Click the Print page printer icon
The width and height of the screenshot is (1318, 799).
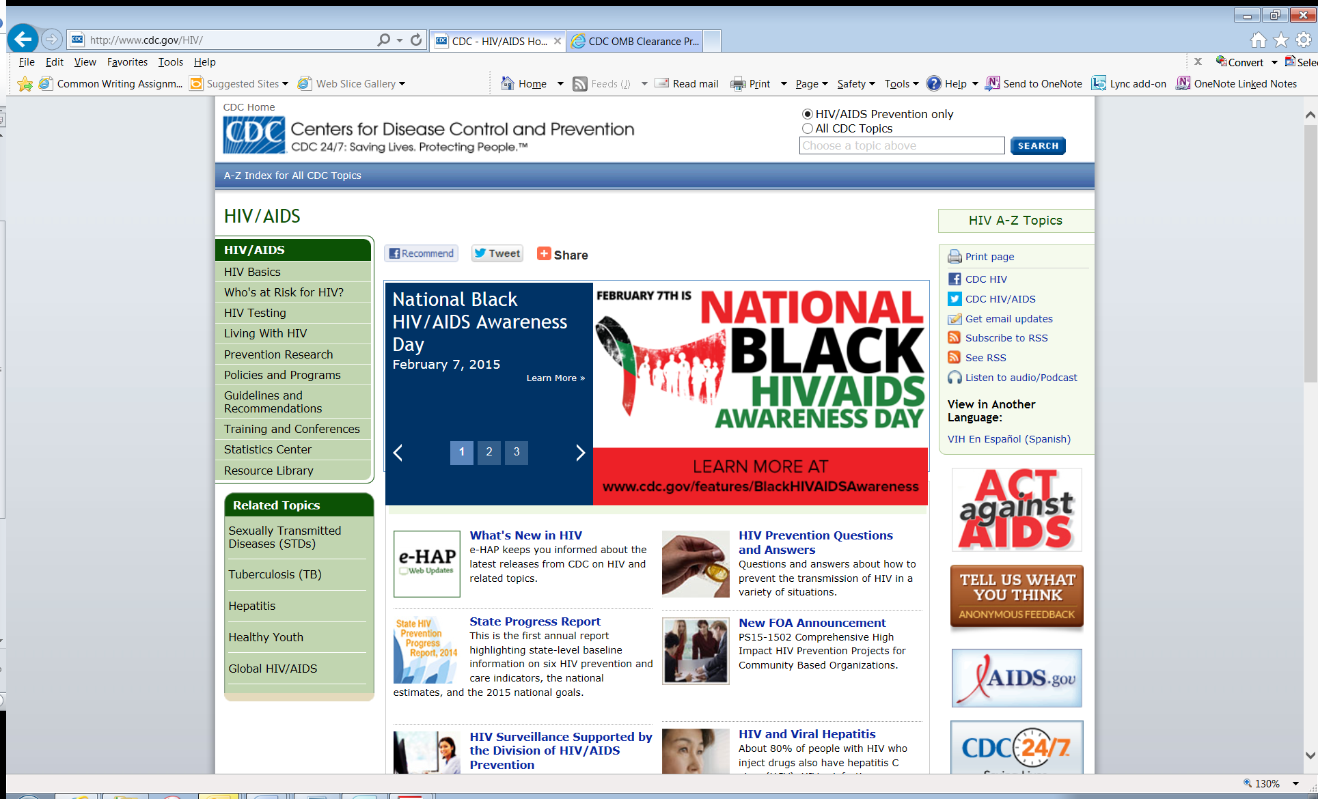point(955,257)
